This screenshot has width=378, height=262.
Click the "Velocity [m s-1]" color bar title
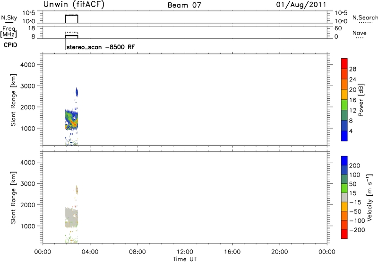[x=369, y=197]
